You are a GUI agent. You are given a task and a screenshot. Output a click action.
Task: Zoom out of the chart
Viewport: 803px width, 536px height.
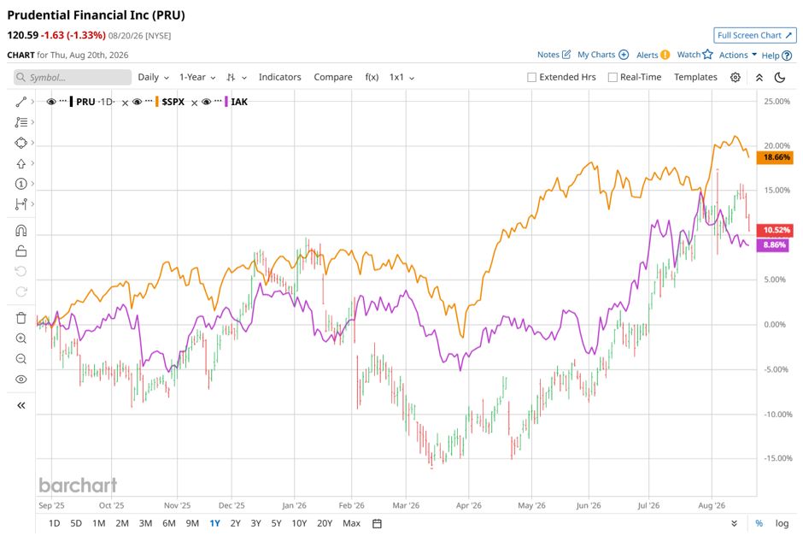coord(21,359)
